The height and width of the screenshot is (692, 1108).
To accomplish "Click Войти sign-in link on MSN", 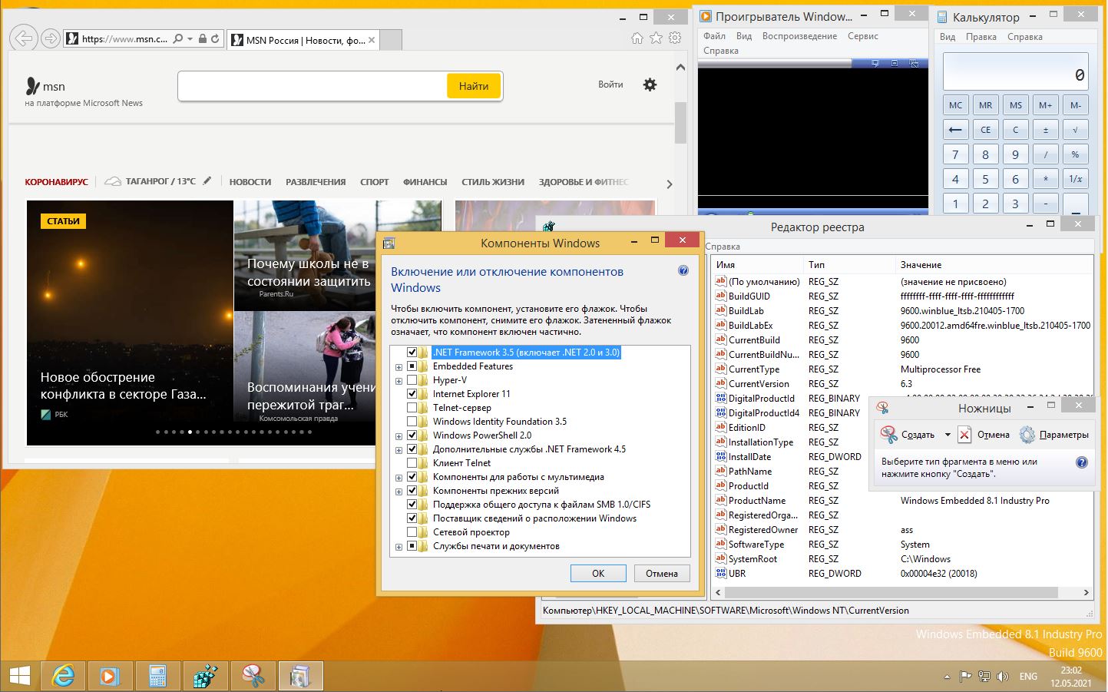I will (610, 84).
